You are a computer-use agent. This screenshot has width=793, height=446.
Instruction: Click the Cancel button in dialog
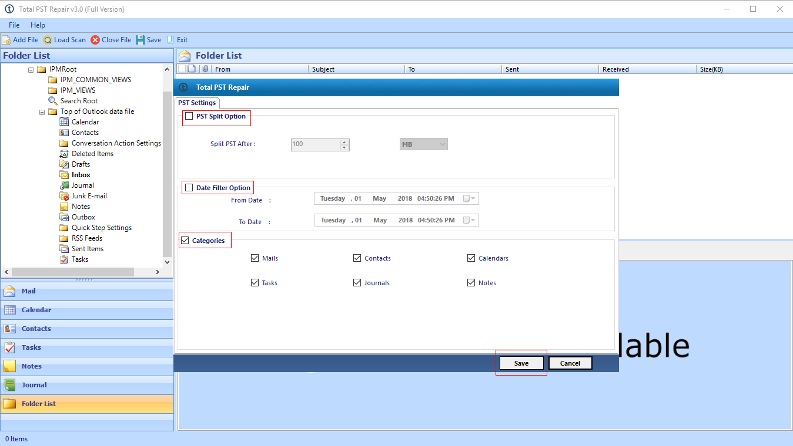coord(570,363)
